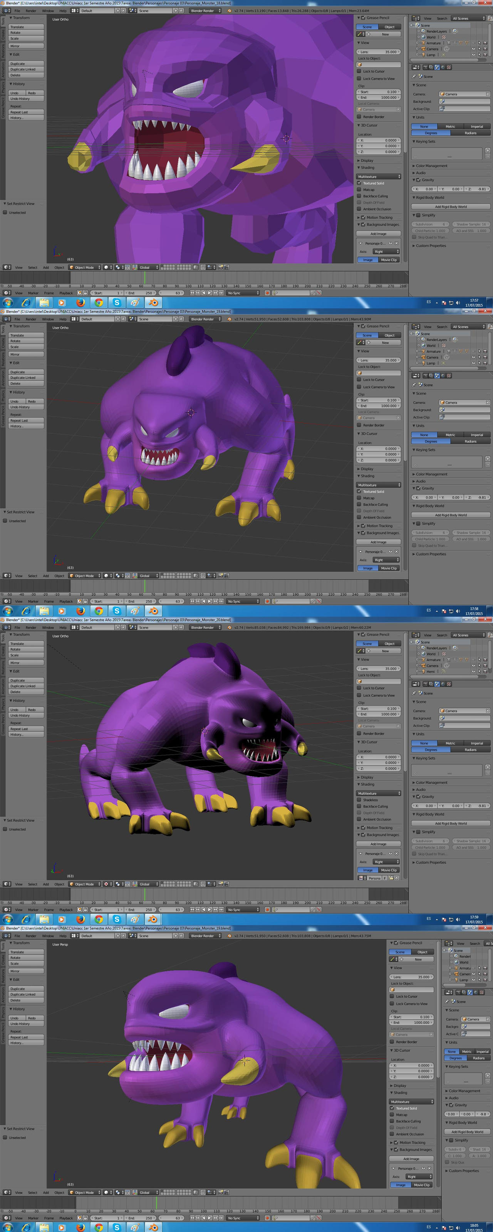Click Repeat Last in Monster_20 window

[26, 729]
